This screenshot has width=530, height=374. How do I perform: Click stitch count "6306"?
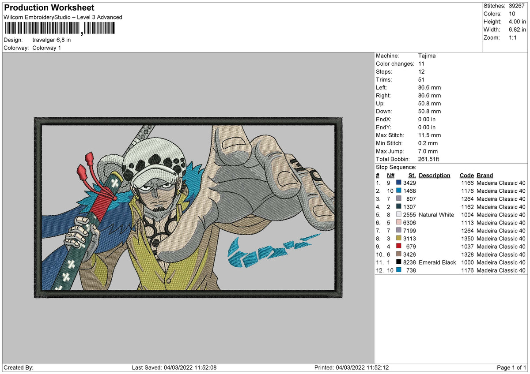[409, 222]
